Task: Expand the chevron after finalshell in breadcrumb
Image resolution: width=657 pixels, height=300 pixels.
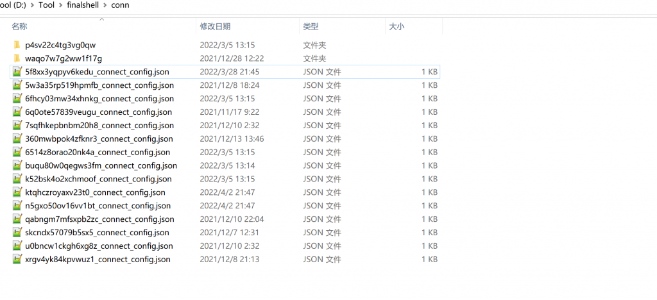Action: point(105,5)
